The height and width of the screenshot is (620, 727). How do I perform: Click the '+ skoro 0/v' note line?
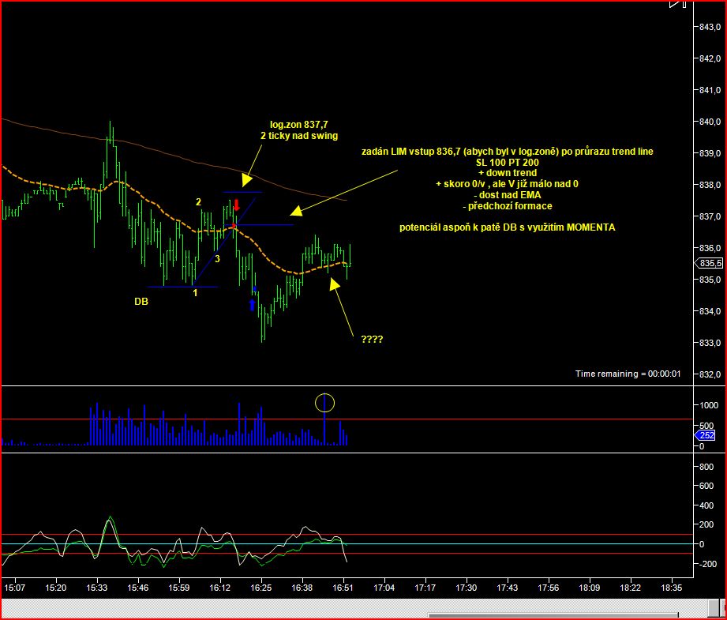coord(508,184)
